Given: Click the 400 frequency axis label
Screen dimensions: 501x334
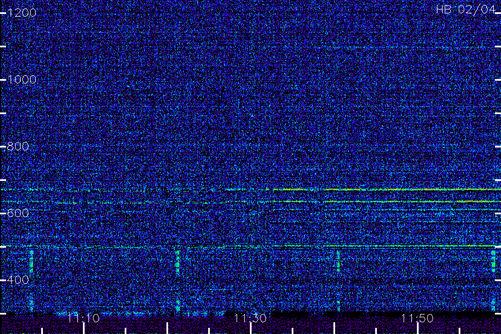Looking at the screenshot, I should click(x=18, y=280).
